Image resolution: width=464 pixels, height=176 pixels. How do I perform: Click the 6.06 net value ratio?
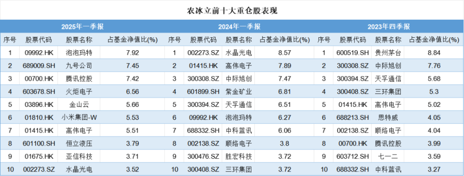coord(285,130)
